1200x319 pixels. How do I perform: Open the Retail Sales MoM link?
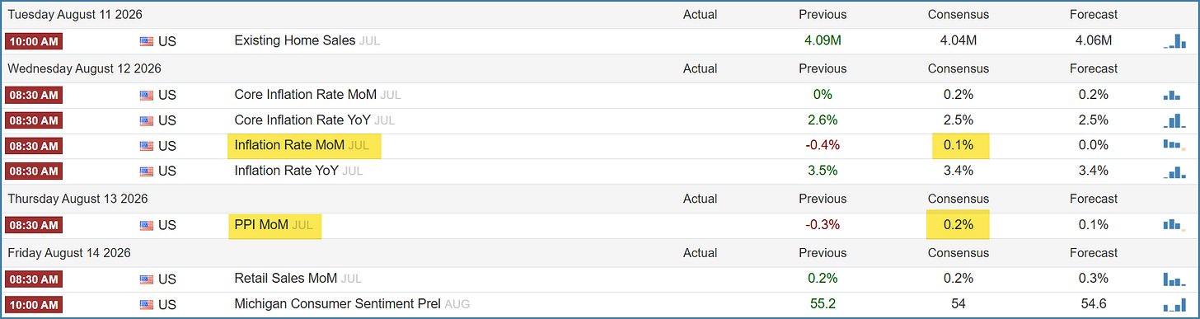click(286, 279)
